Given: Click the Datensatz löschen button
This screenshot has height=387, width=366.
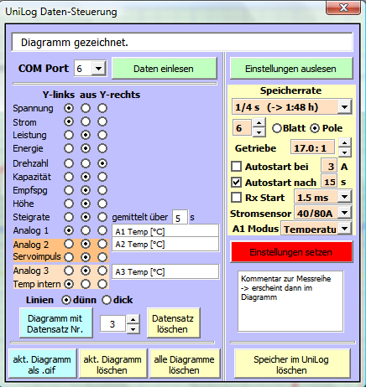Looking at the screenshot, I should [173, 323].
